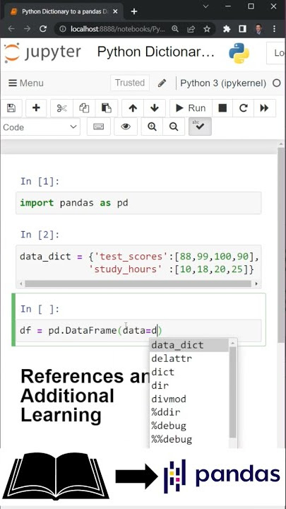This screenshot has width=286, height=509.
Task: Save notebook with the floppy disk icon
Action: [11, 108]
